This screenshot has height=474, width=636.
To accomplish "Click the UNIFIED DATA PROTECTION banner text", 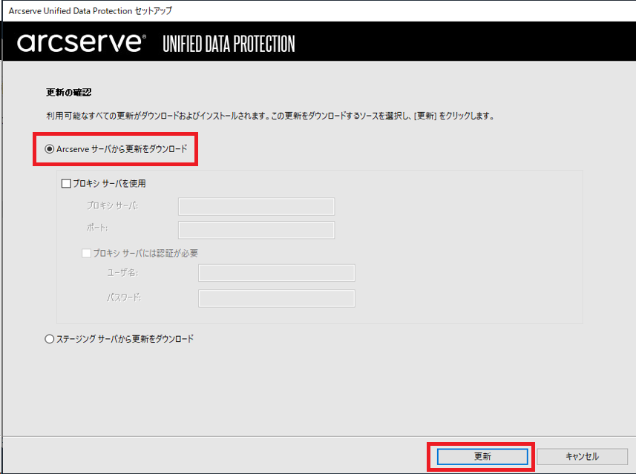I will click(x=229, y=45).
